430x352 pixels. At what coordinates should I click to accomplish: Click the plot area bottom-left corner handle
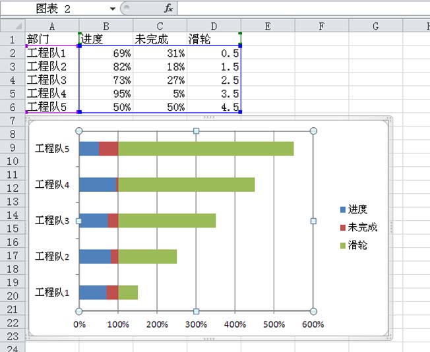78,311
